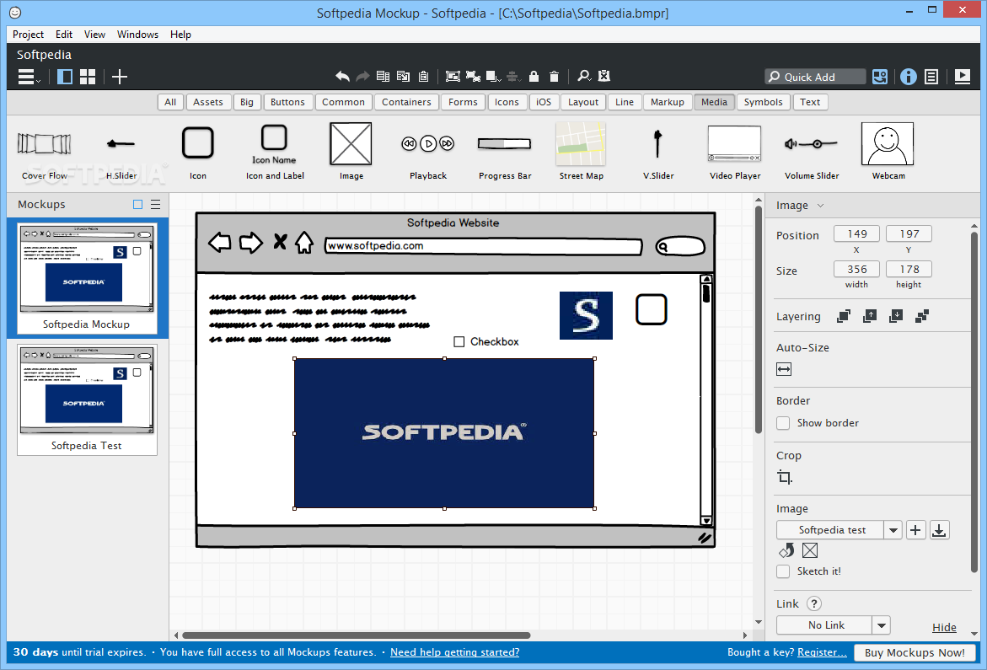Click the trash delete icon in toolbar
Screen dimensions: 987x670
(x=554, y=76)
